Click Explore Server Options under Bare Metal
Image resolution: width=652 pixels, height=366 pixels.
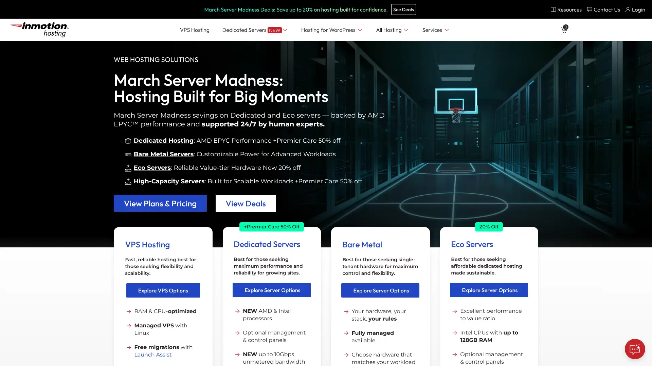pyautogui.click(x=380, y=290)
